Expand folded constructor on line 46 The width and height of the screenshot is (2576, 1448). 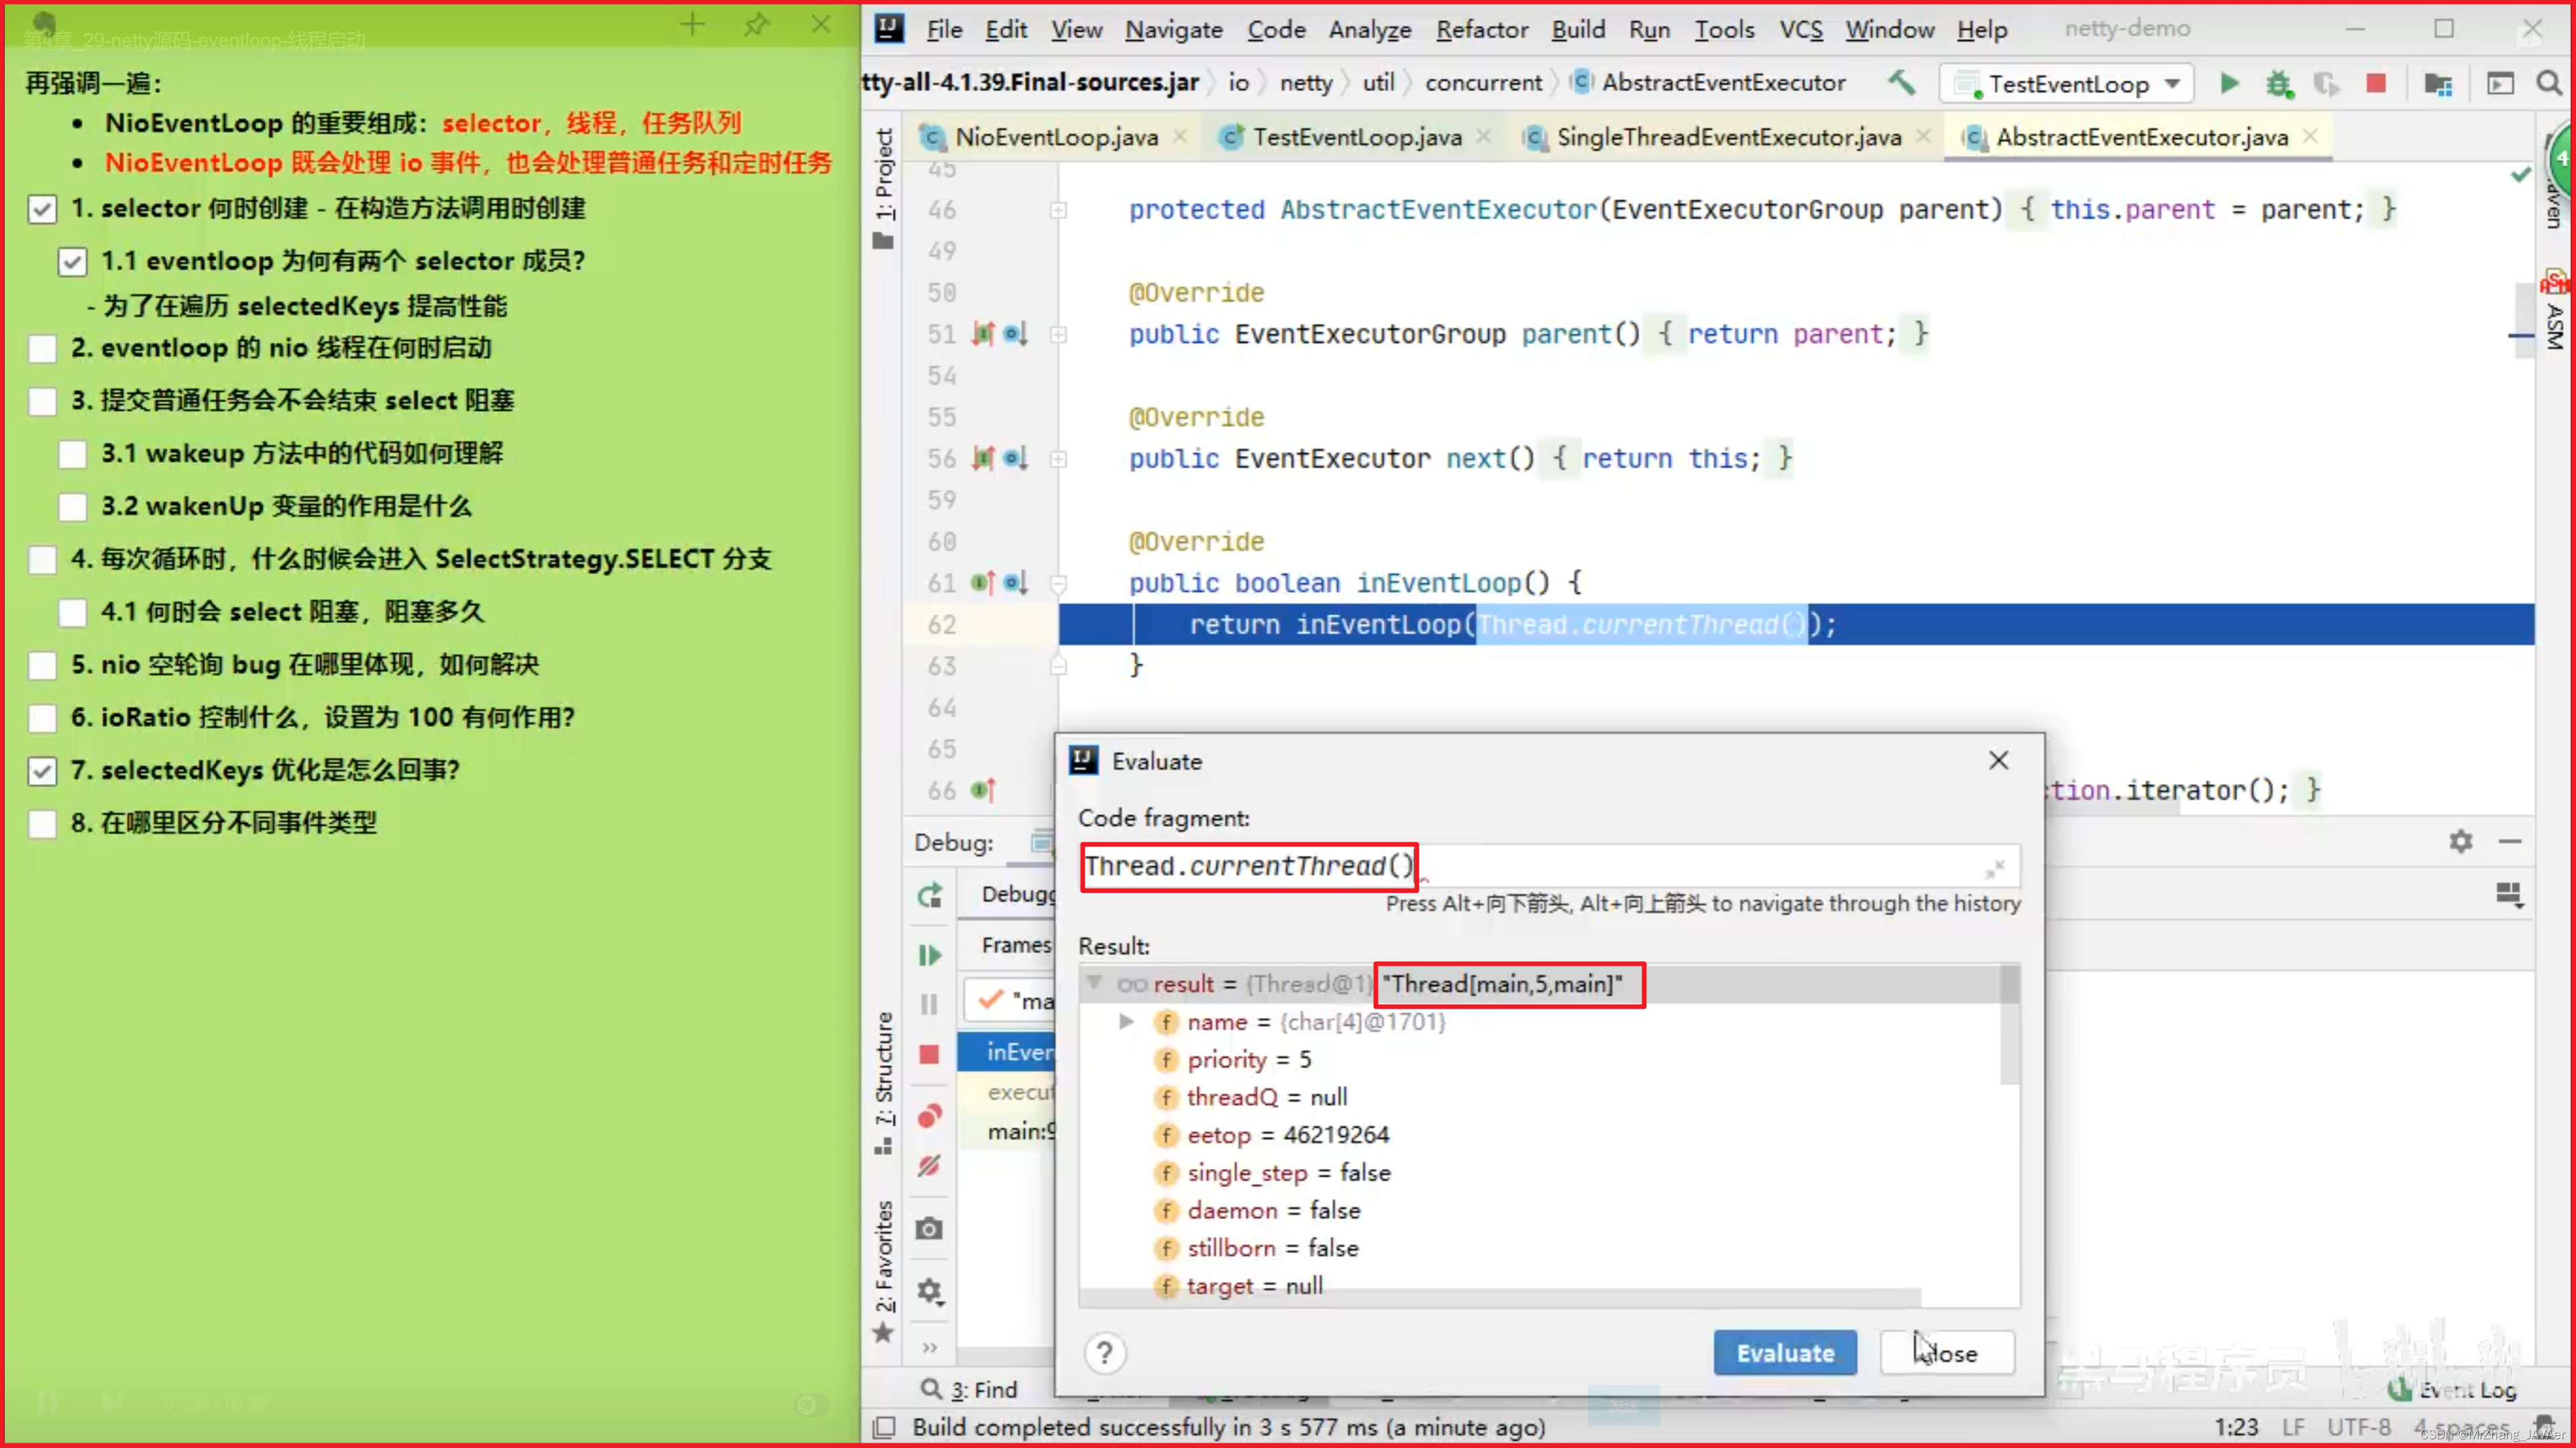[1058, 210]
